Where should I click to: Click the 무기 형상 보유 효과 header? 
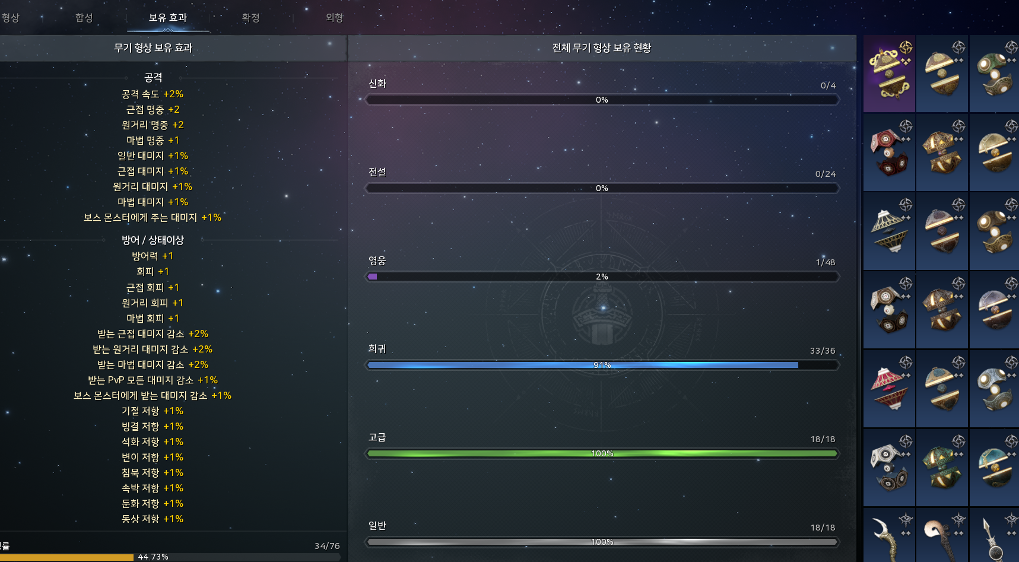[153, 48]
